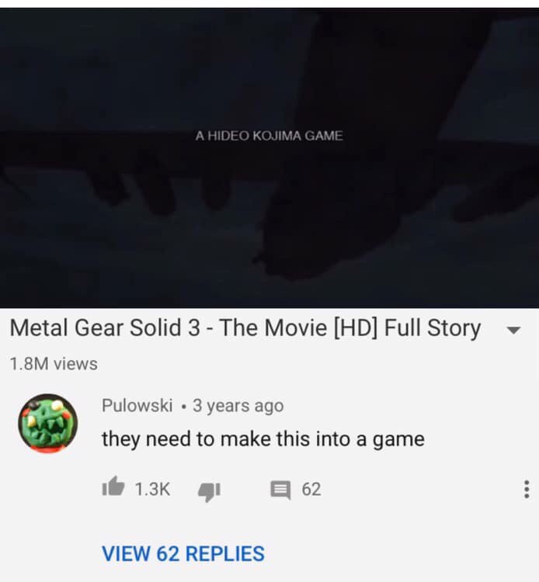The image size is (539, 582).
Task: Like the Pulowski comment with thumbs up
Action: (x=113, y=487)
